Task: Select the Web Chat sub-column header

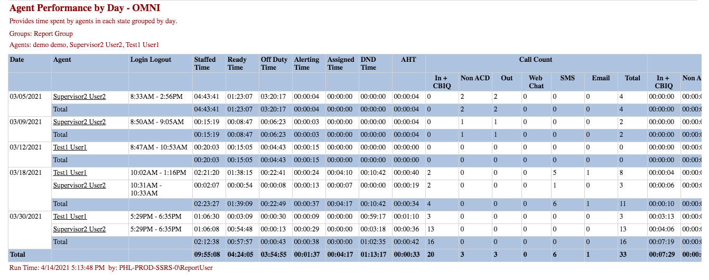Action: pos(536,82)
